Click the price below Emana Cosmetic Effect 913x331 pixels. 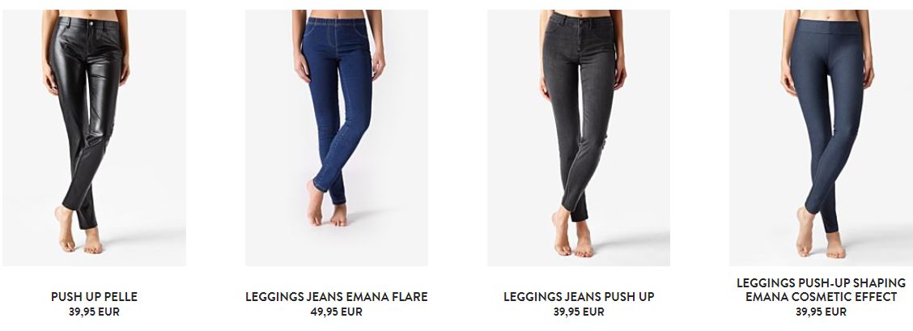(x=821, y=312)
